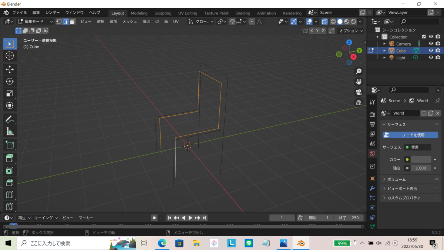444x250 pixels.
Task: Open the Scene properties tab
Action: pos(372,143)
